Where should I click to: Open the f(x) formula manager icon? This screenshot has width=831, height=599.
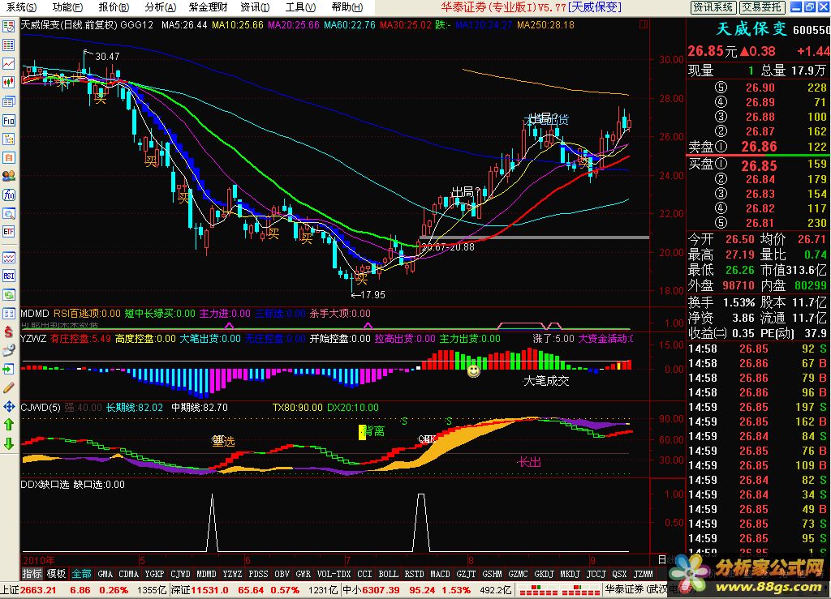(8, 195)
